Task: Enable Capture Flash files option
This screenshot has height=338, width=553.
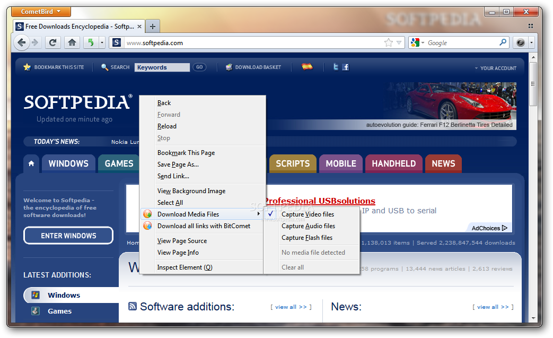Action: 312,238
